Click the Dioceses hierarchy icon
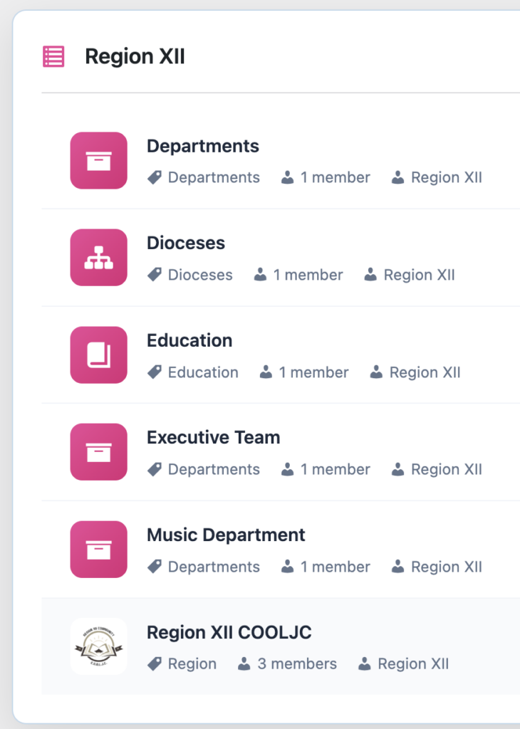520x729 pixels. pyautogui.click(x=98, y=258)
